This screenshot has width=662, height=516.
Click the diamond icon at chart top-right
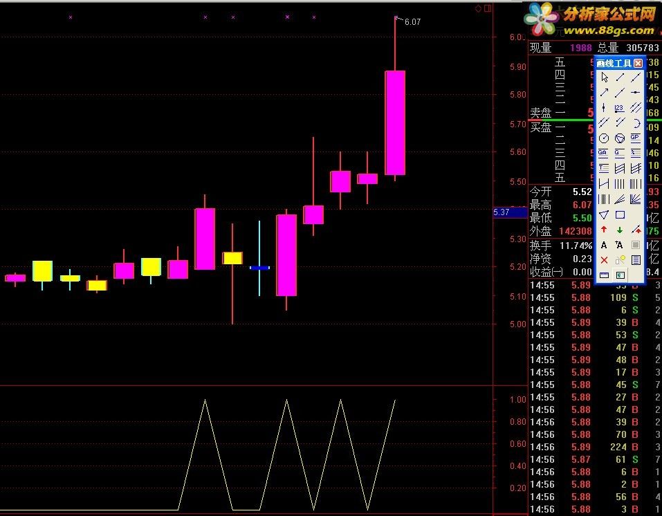point(479,8)
